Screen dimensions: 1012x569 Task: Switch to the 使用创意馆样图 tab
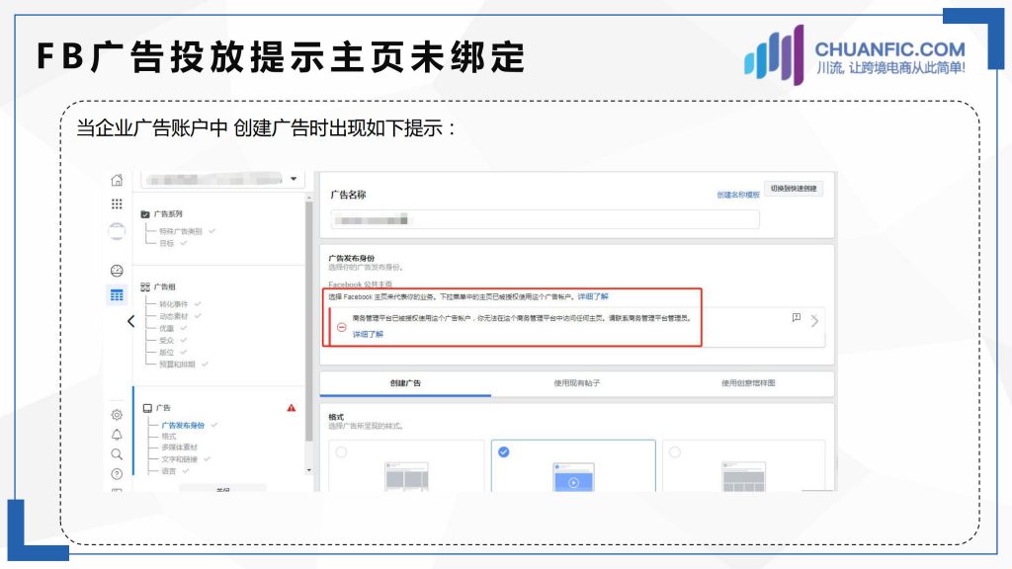[748, 383]
